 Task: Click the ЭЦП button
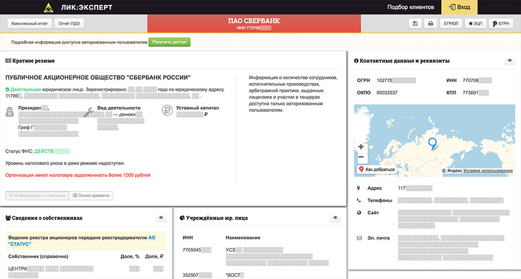475,23
